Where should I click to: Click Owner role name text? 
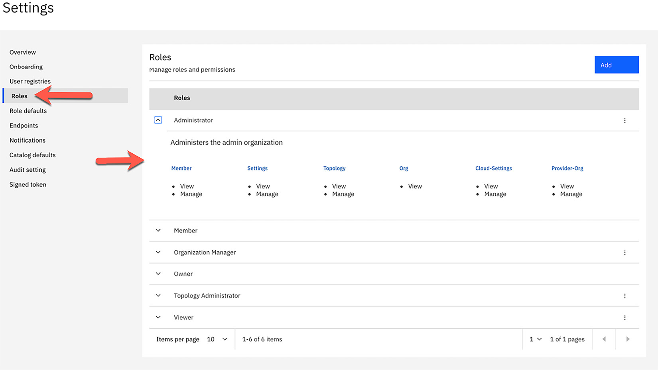pyautogui.click(x=183, y=274)
